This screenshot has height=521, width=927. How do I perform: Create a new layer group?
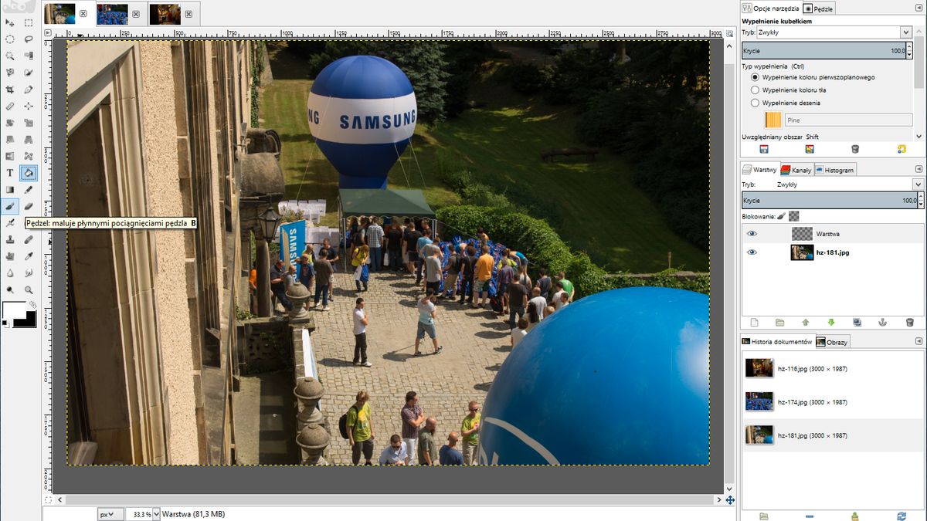tap(779, 322)
